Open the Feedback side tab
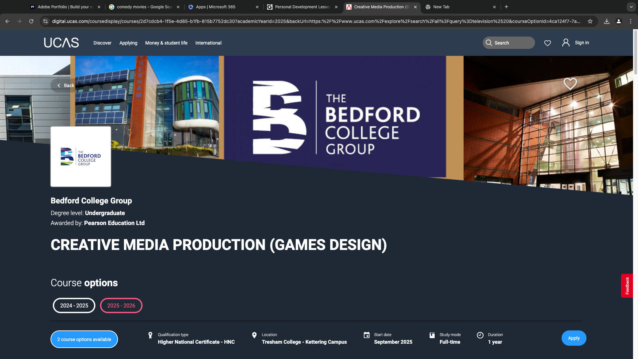Screen dimensions: 638x359 627,286
